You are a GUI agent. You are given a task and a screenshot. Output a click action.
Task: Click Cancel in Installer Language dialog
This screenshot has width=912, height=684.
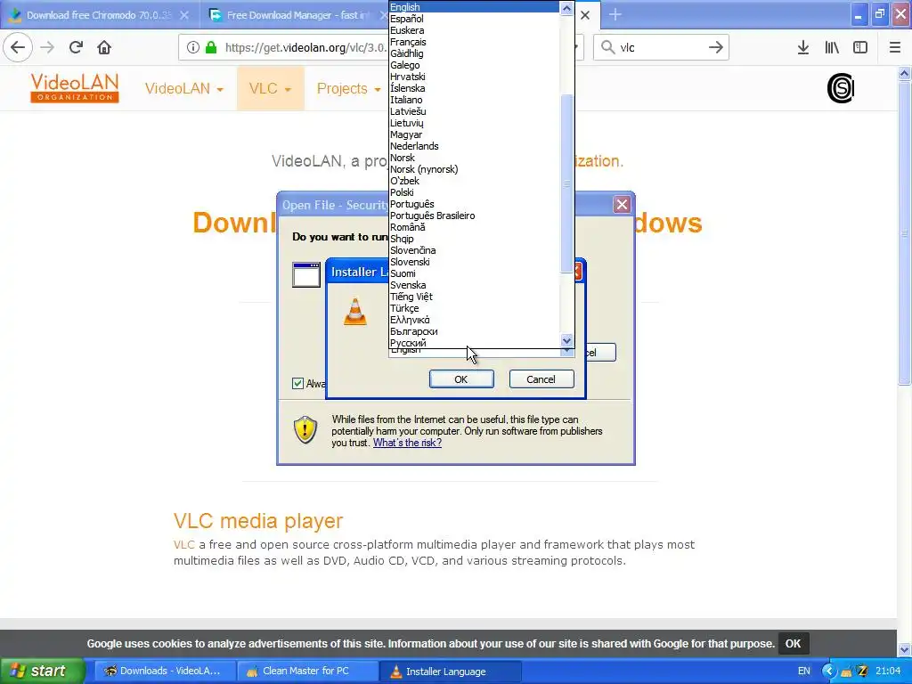point(541,379)
